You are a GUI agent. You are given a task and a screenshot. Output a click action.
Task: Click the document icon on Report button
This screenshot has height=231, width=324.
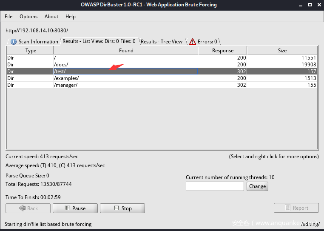[x=287, y=208]
